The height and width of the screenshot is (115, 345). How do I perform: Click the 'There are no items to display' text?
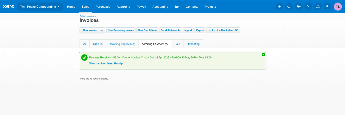(94, 79)
